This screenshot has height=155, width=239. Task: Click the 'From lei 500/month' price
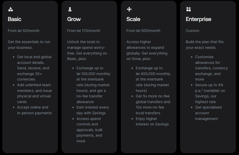click(143, 31)
